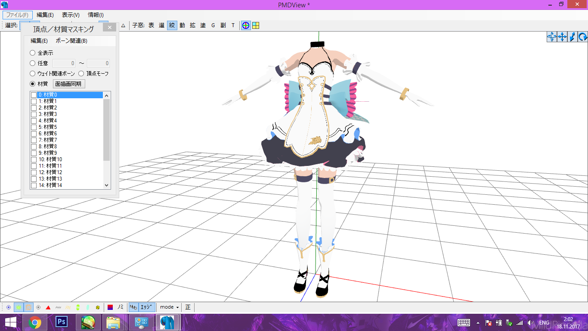Click the ENG language indicator
The image size is (588, 331).
pos(544,322)
